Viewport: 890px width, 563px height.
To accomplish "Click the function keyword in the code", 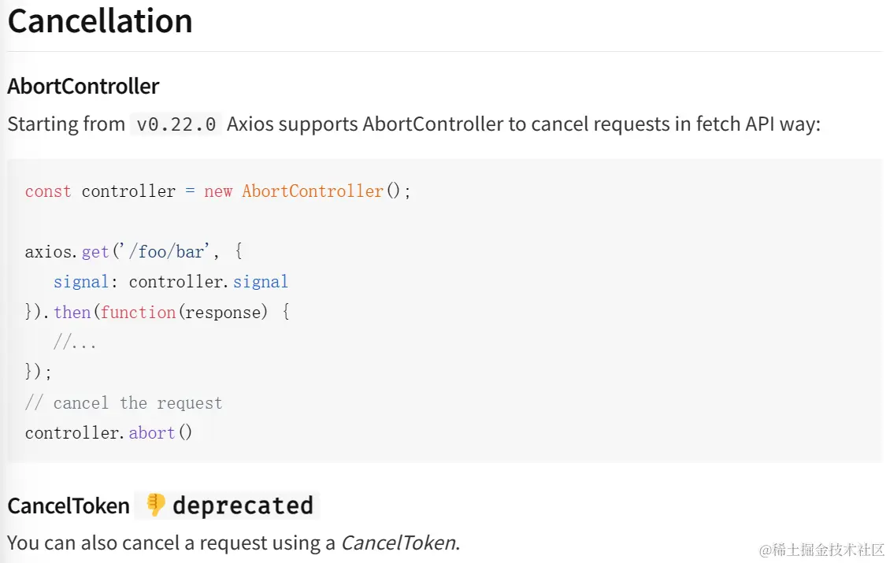I will (138, 313).
